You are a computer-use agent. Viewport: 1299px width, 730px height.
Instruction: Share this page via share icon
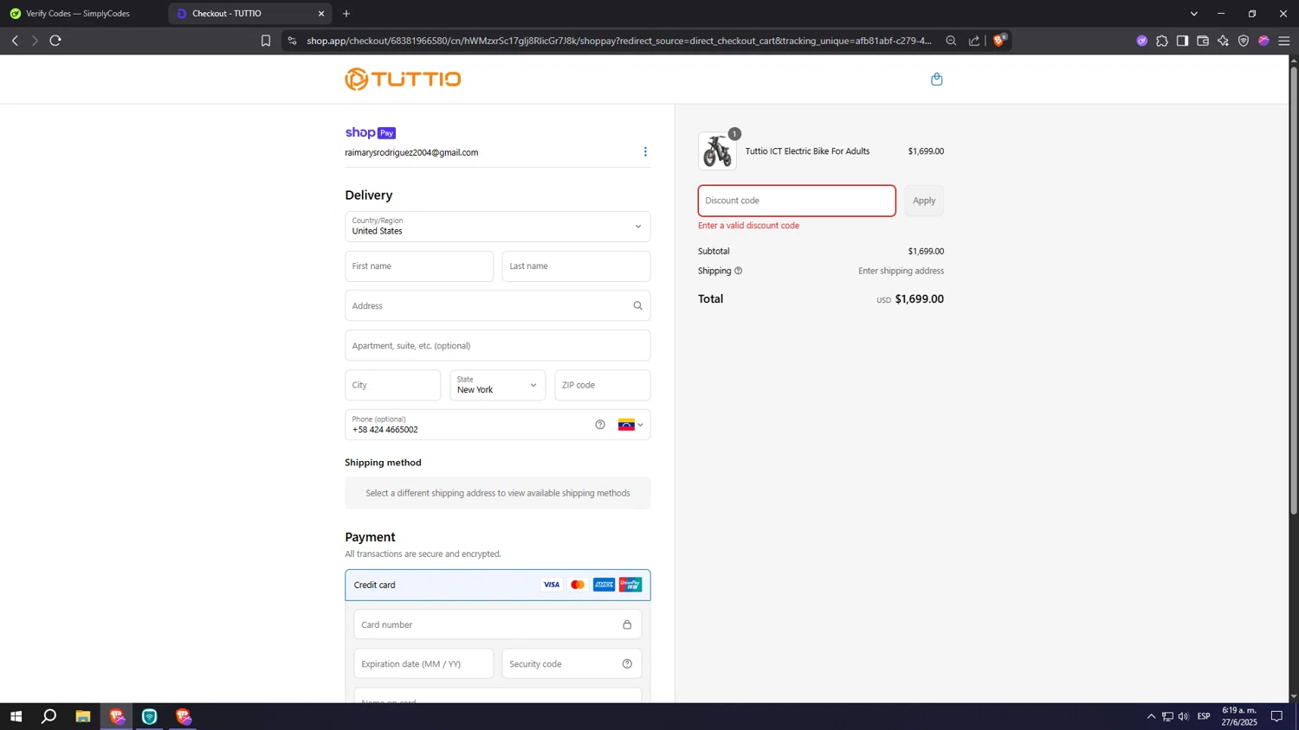(974, 41)
